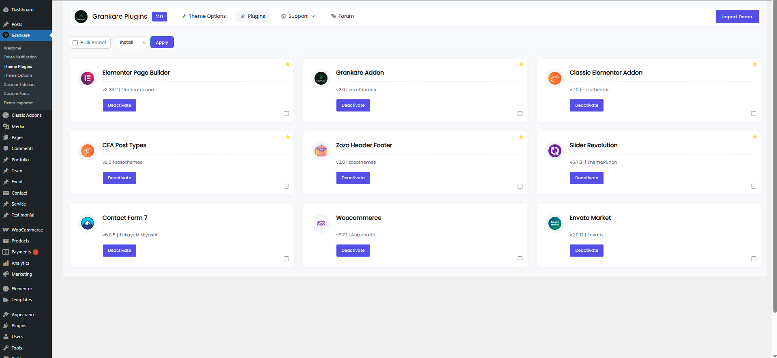Click the Import Demo button
This screenshot has width=777, height=358.
pyautogui.click(x=737, y=17)
